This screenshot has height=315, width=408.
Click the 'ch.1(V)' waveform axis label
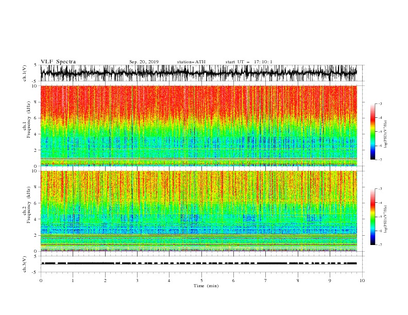25,73
